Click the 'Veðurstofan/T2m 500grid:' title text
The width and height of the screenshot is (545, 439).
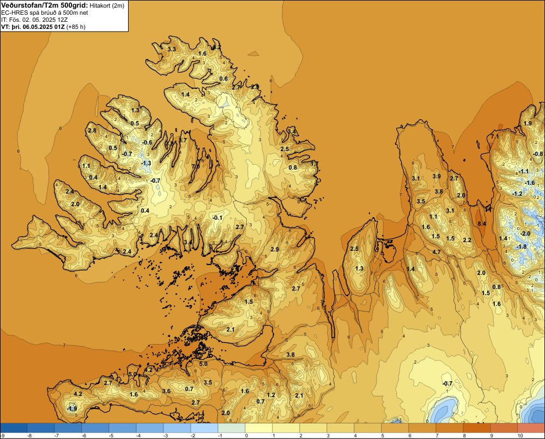click(45, 5)
